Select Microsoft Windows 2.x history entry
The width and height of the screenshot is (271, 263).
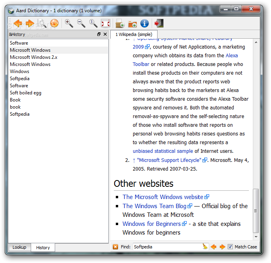[x=58, y=57]
